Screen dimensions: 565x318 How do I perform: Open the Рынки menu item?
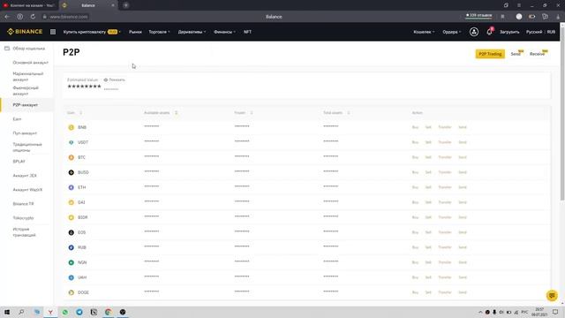click(x=135, y=32)
